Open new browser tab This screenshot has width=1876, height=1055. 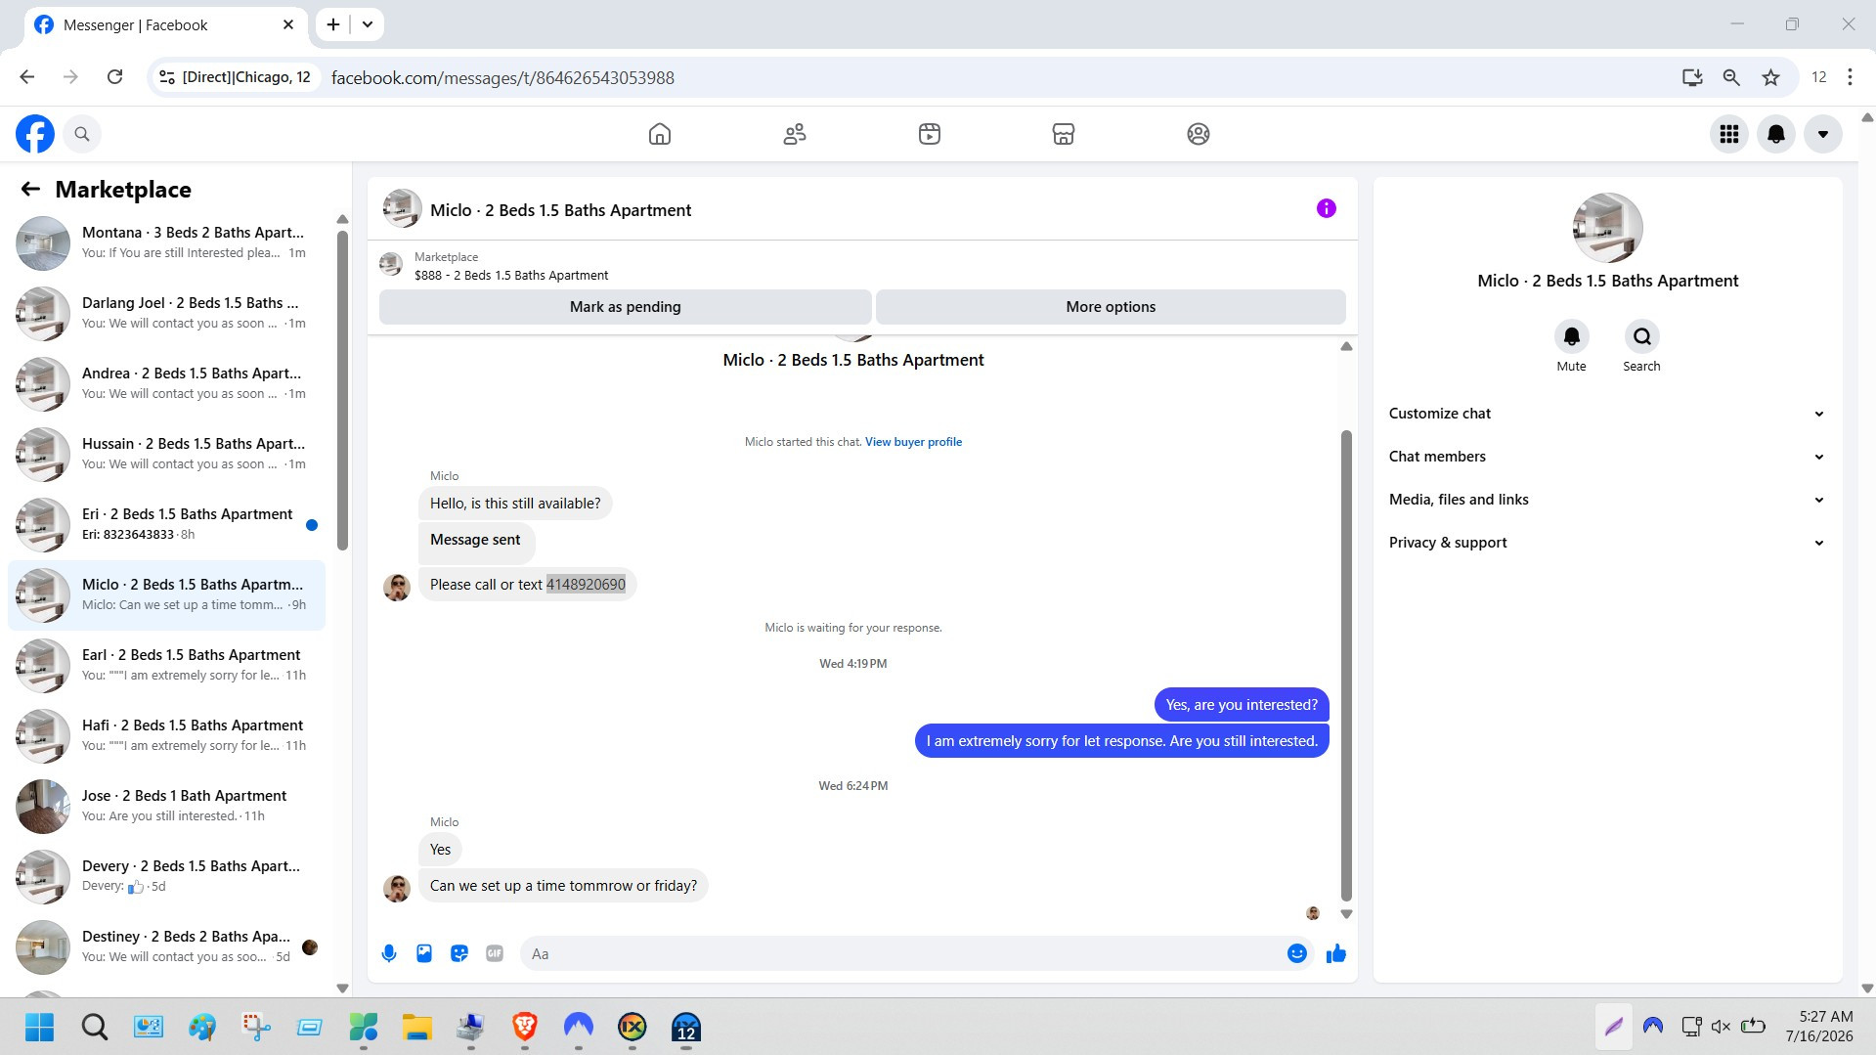click(x=333, y=24)
